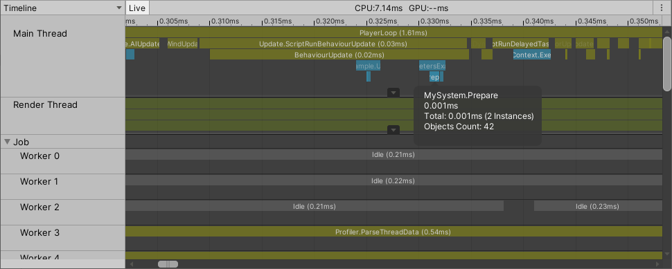Image resolution: width=672 pixels, height=269 pixels.
Task: Select the Update.ScriptRunBehaviourUpdate sample
Action: [x=333, y=44]
